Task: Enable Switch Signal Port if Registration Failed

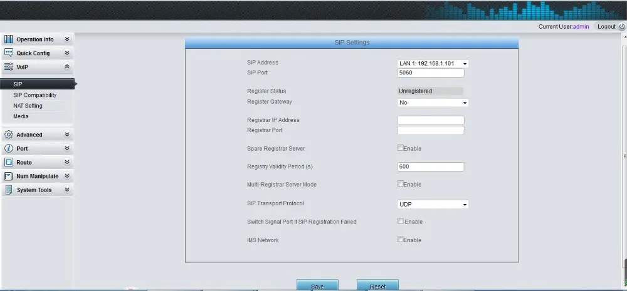Action: pyautogui.click(x=400, y=221)
